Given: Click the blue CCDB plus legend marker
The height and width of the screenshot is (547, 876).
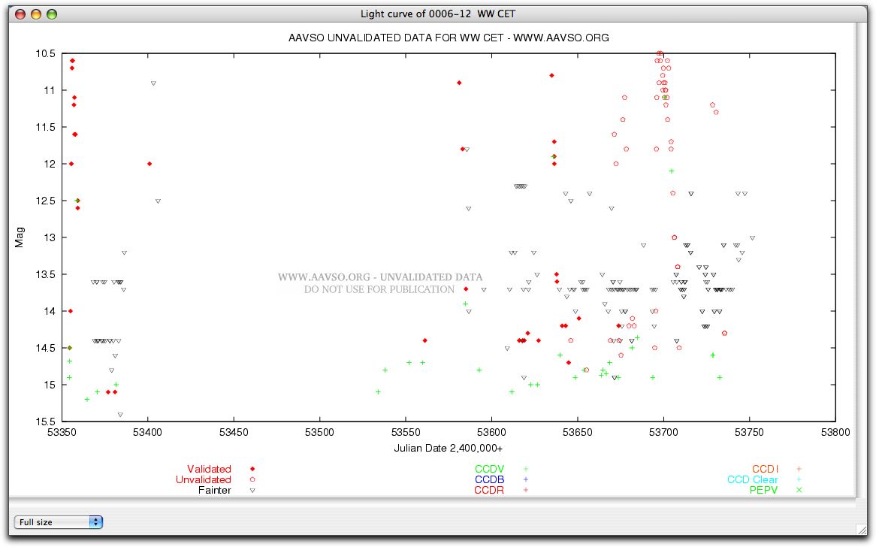Looking at the screenshot, I should coord(526,479).
